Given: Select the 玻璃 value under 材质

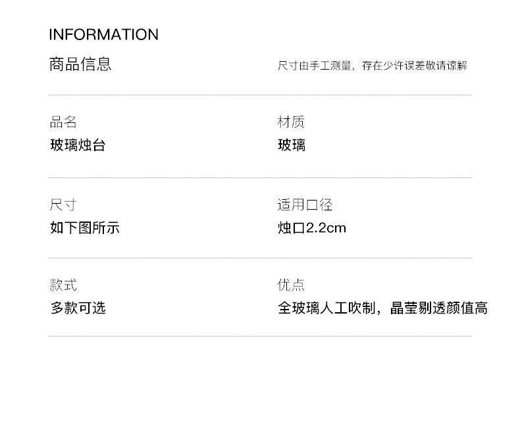Looking at the screenshot, I should 292,145.
